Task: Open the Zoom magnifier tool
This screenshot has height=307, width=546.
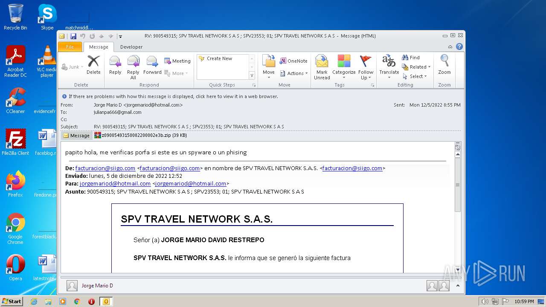Action: point(444,65)
